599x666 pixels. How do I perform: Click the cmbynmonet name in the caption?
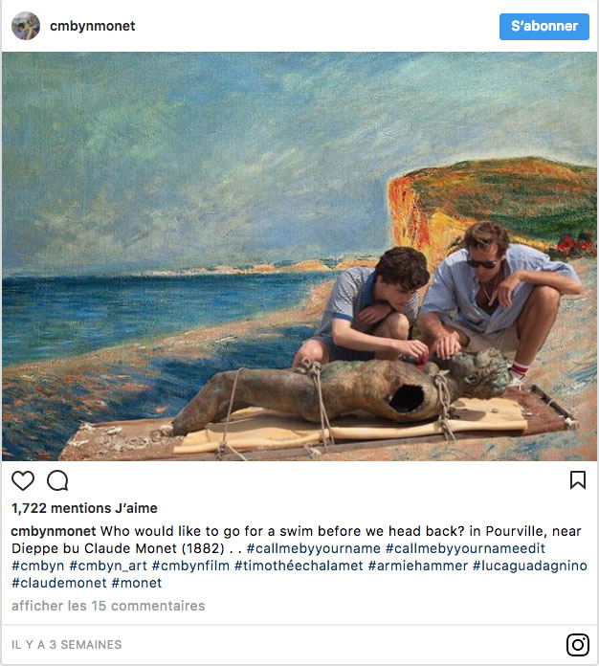(54, 531)
